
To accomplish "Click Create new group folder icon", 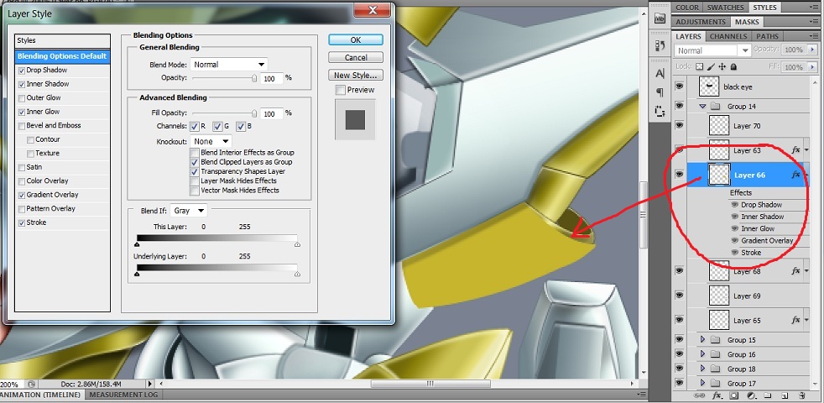I will pyautogui.click(x=767, y=395).
